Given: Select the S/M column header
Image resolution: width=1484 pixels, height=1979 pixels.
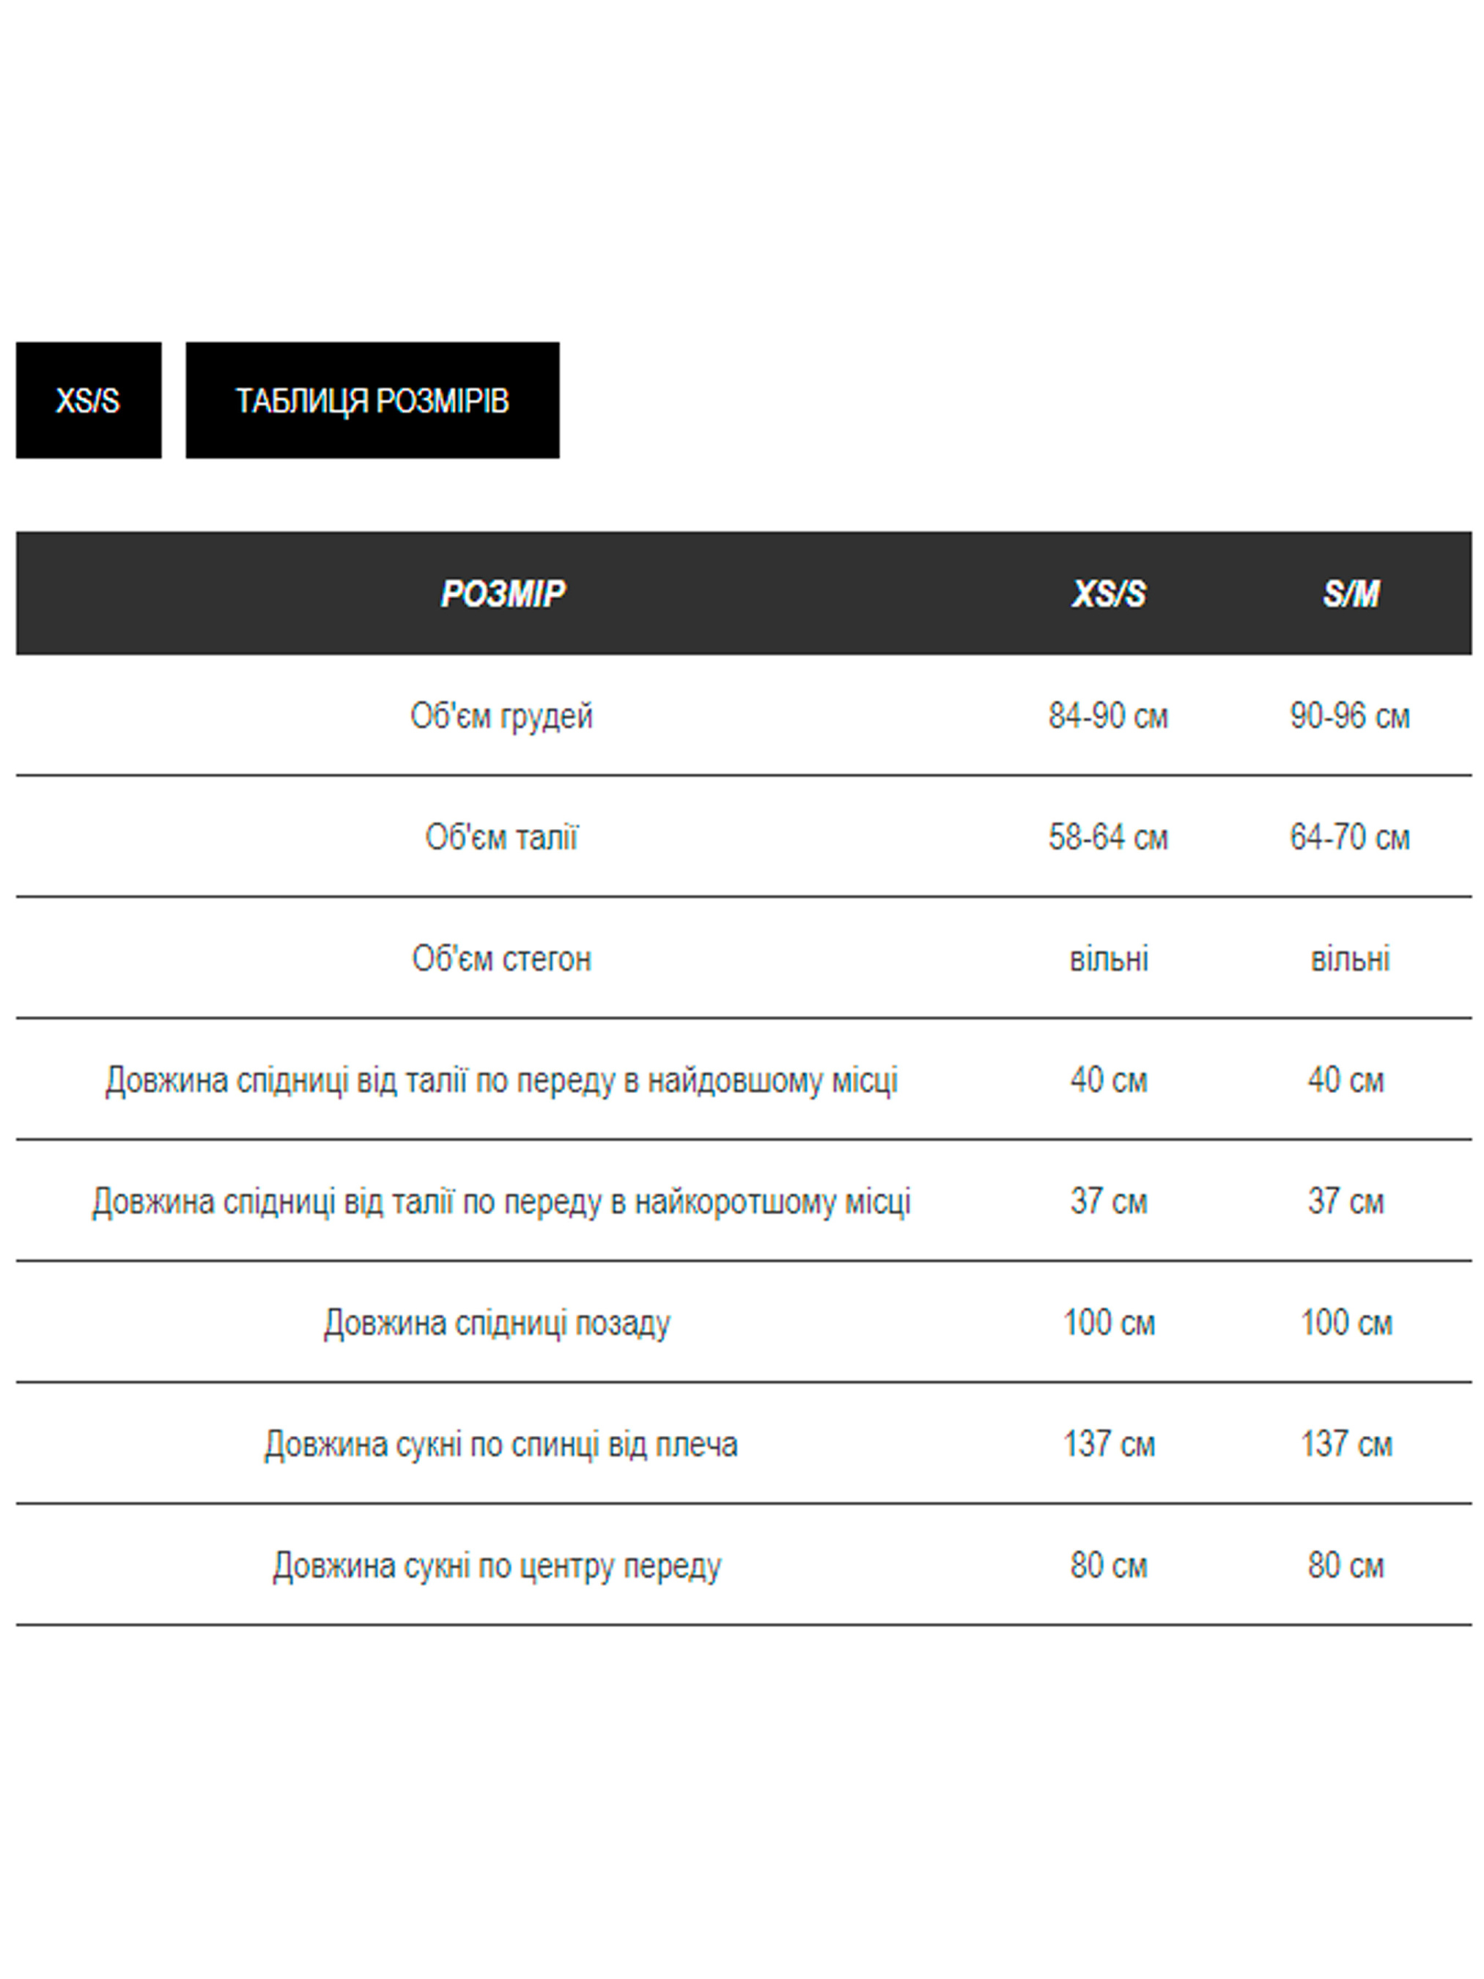Looking at the screenshot, I should click(1351, 594).
